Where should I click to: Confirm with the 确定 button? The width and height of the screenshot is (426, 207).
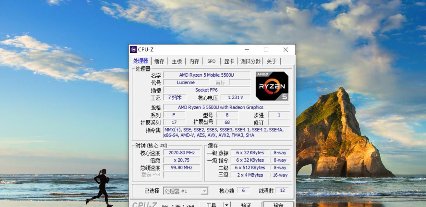(x=278, y=205)
